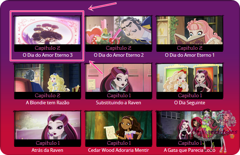Click Capítulo 2 label under the tree image

tap(47, 48)
